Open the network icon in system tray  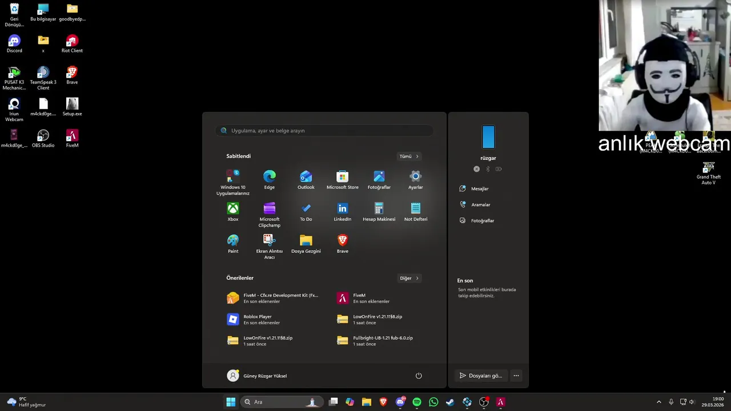pos(682,402)
